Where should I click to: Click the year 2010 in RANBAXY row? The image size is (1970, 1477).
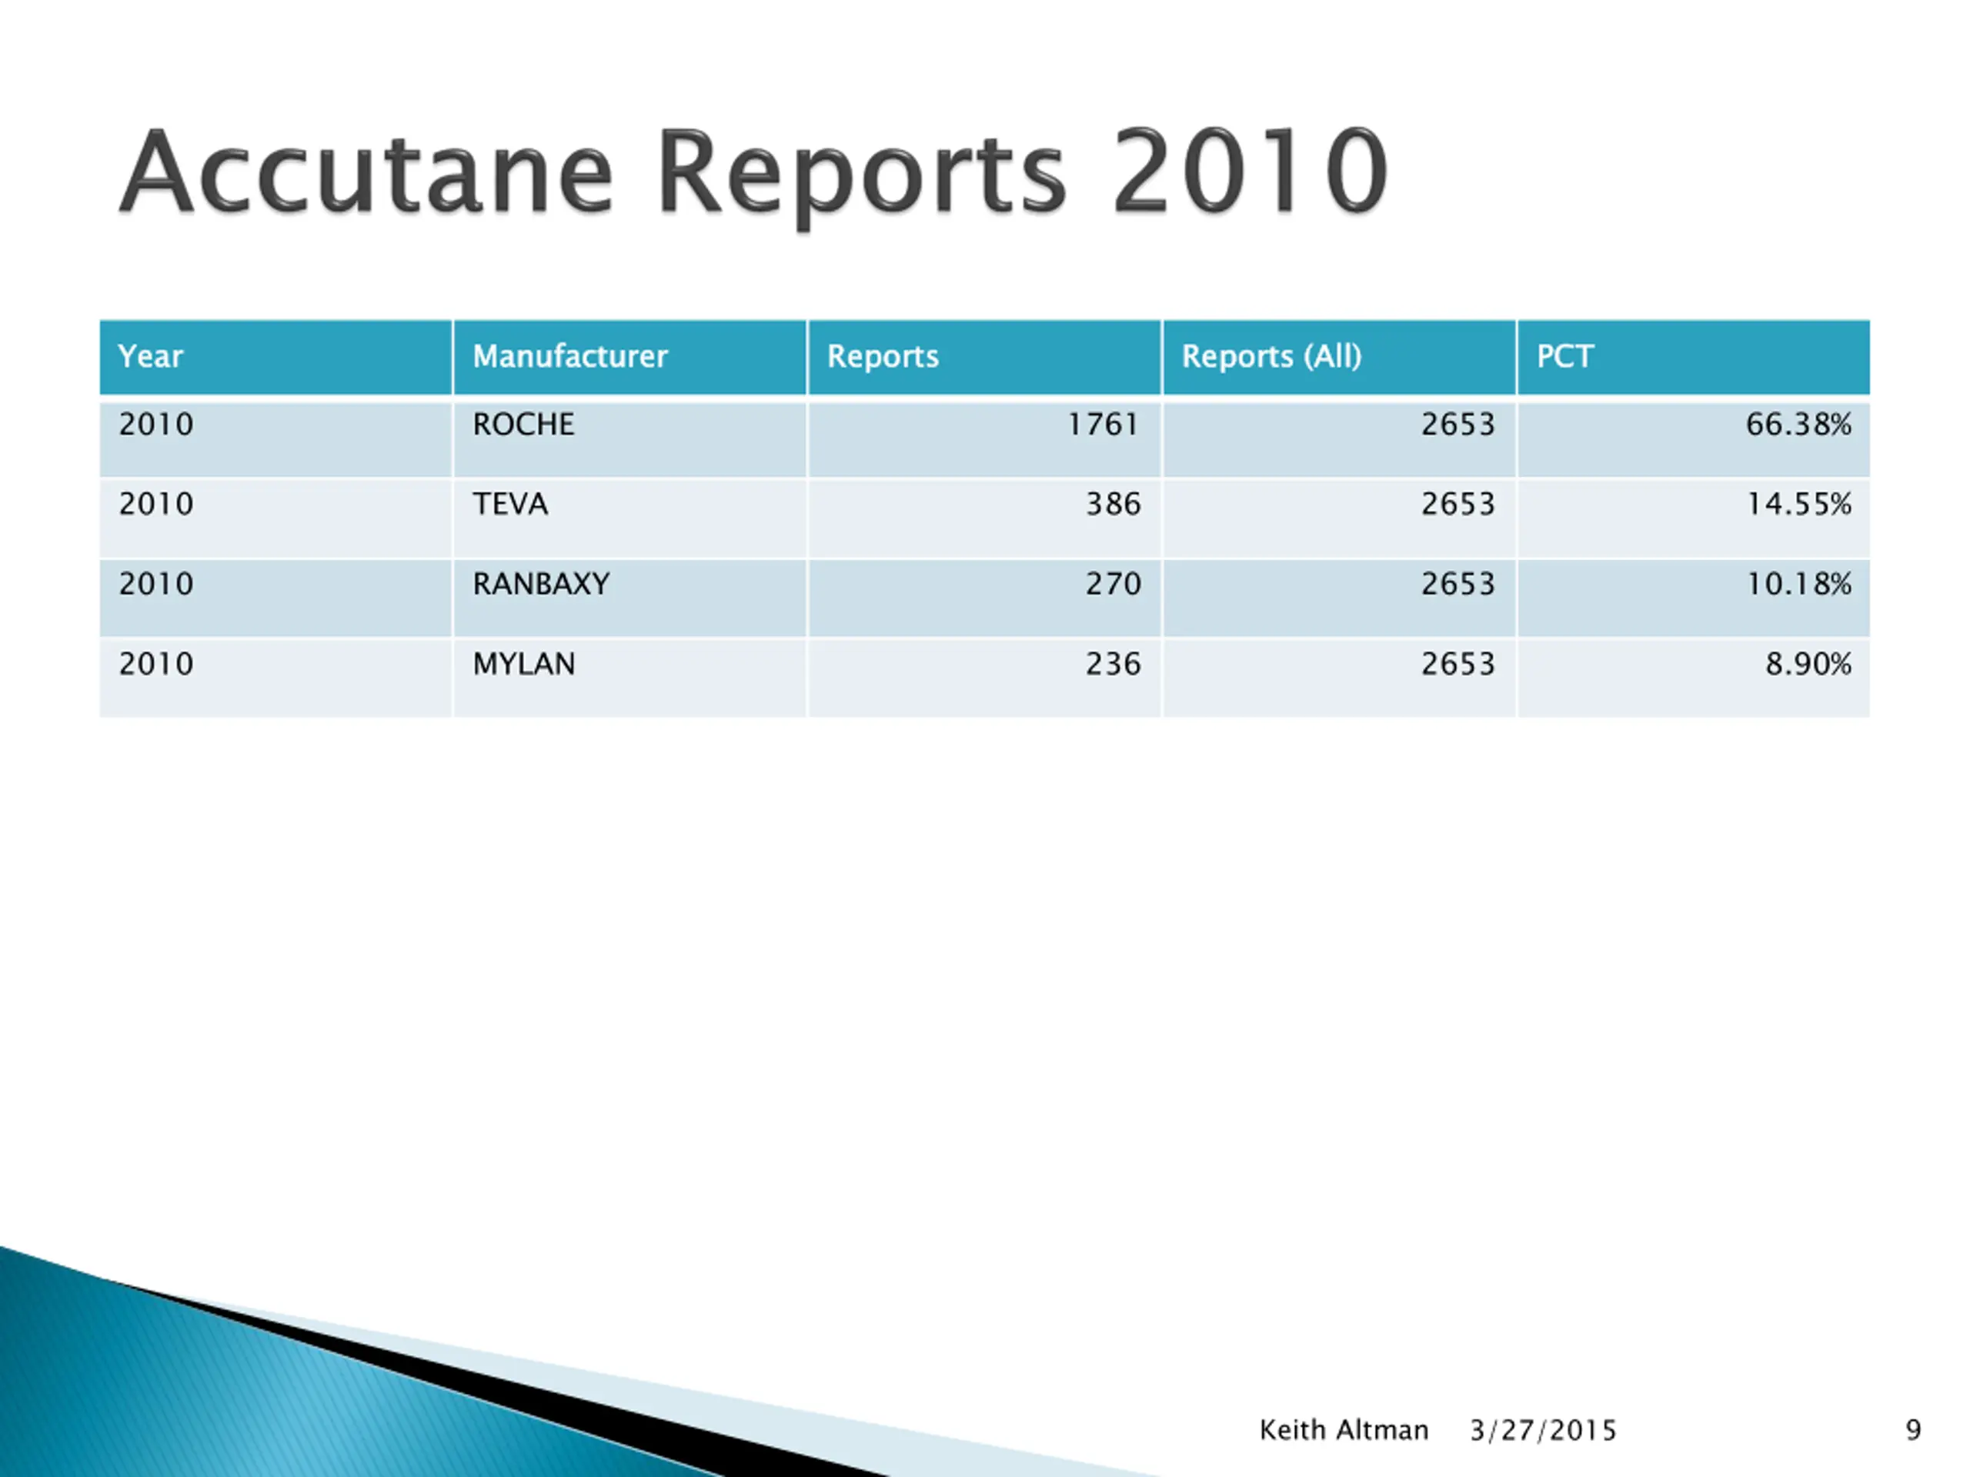click(156, 584)
